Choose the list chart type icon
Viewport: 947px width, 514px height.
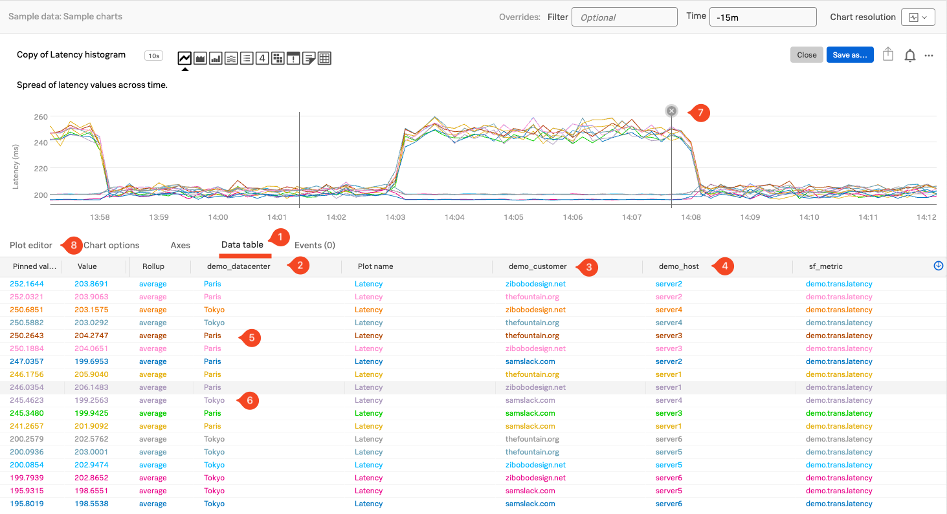point(247,58)
